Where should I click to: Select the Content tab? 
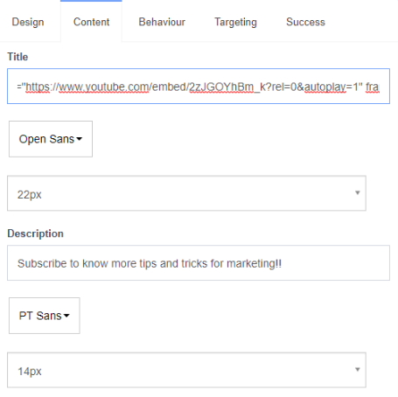click(x=91, y=22)
